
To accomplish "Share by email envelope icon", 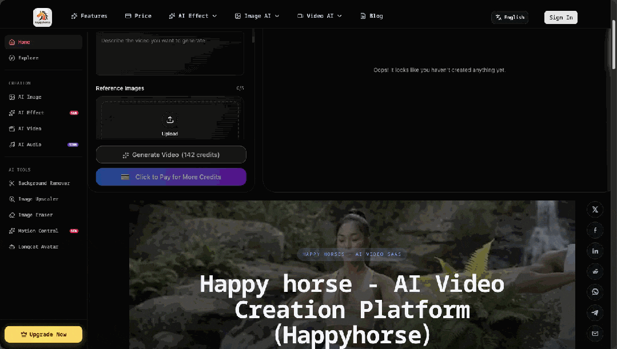I will [595, 333].
